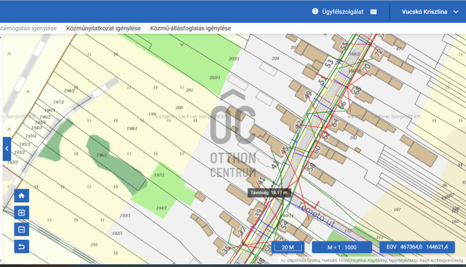Screen dimensions: 466x267
Task: Zoom out with the minus button
Action: 21,230
